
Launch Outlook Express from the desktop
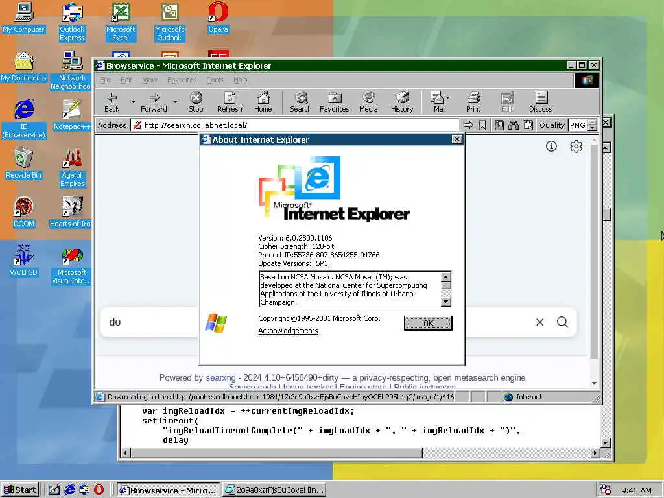pos(72,22)
